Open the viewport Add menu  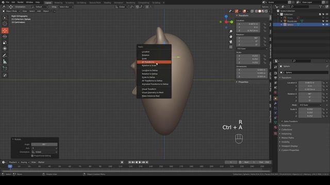point(39,11)
